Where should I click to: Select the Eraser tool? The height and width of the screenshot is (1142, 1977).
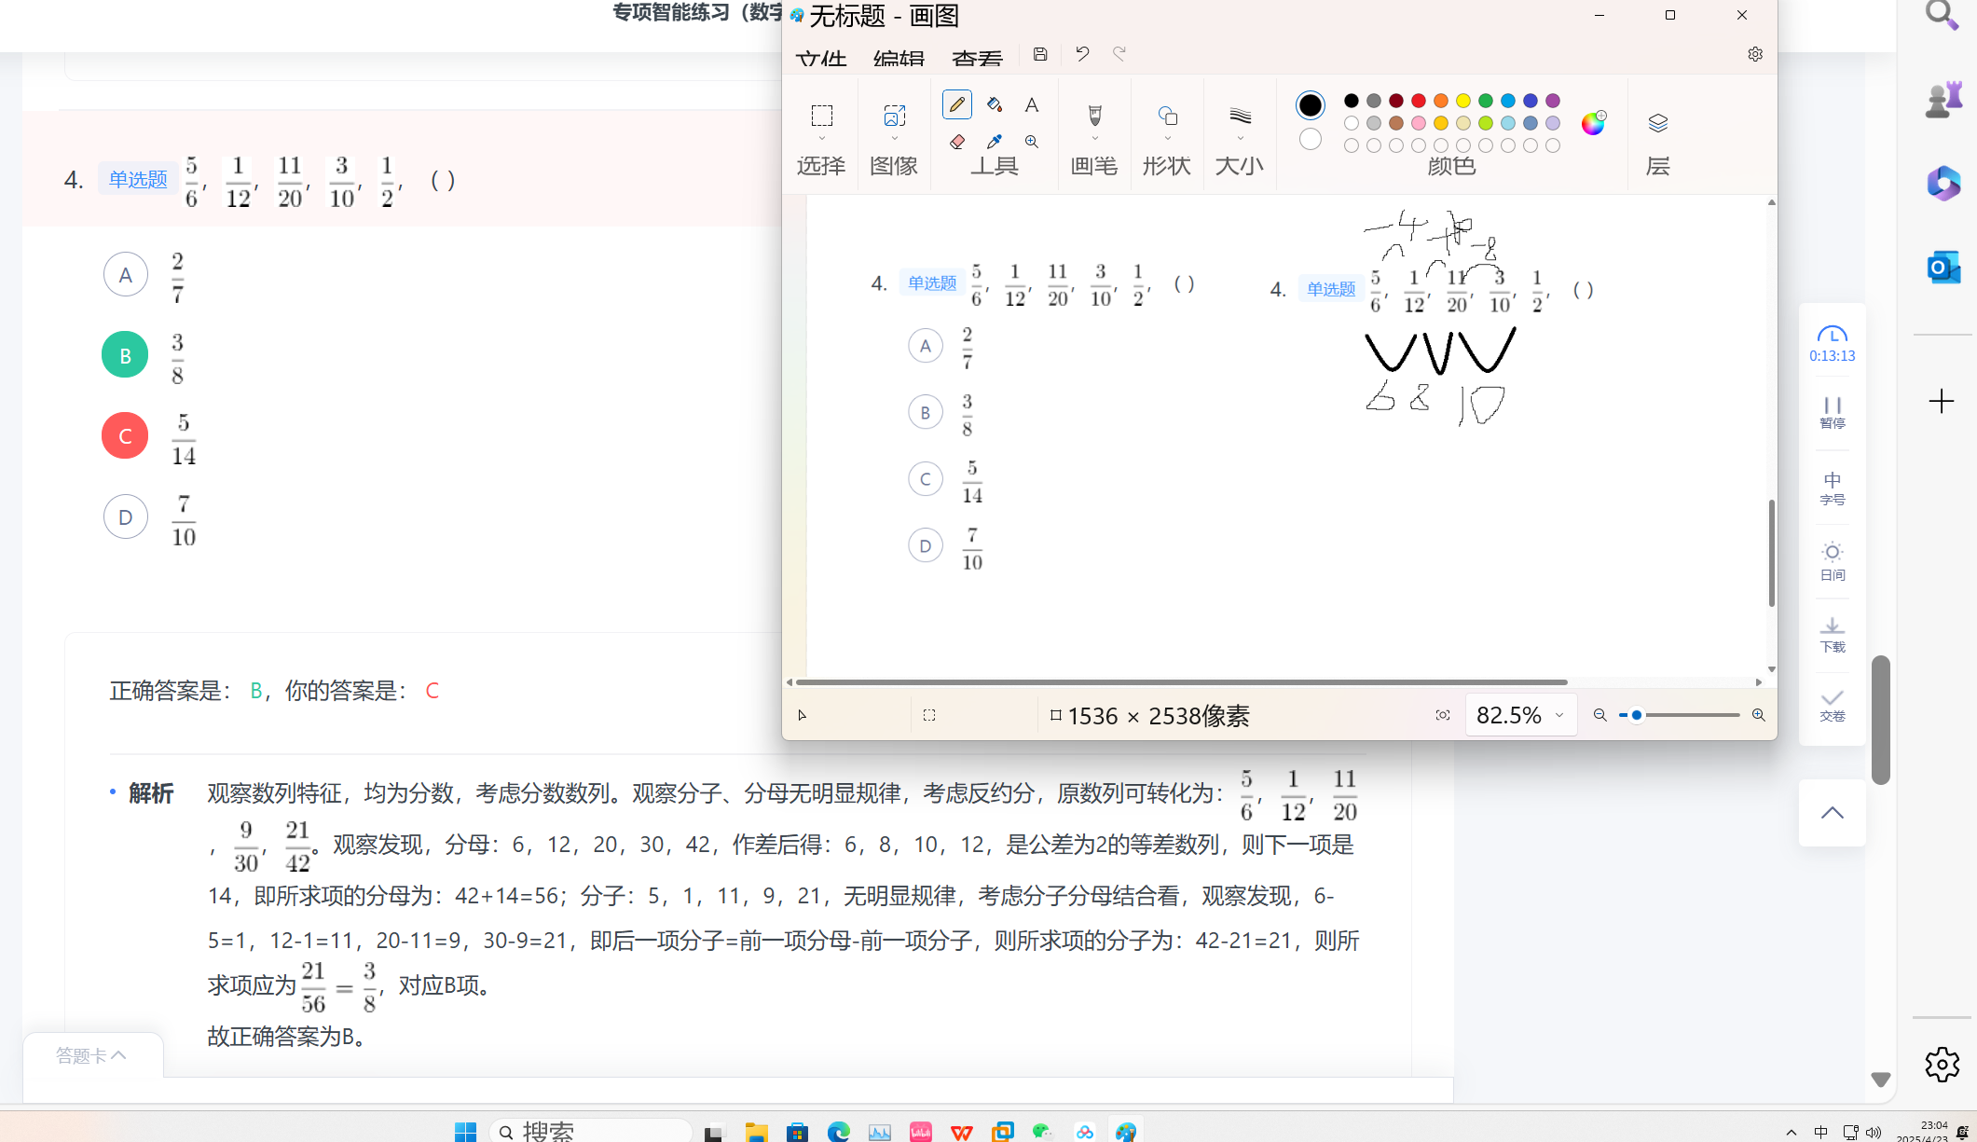(x=956, y=142)
